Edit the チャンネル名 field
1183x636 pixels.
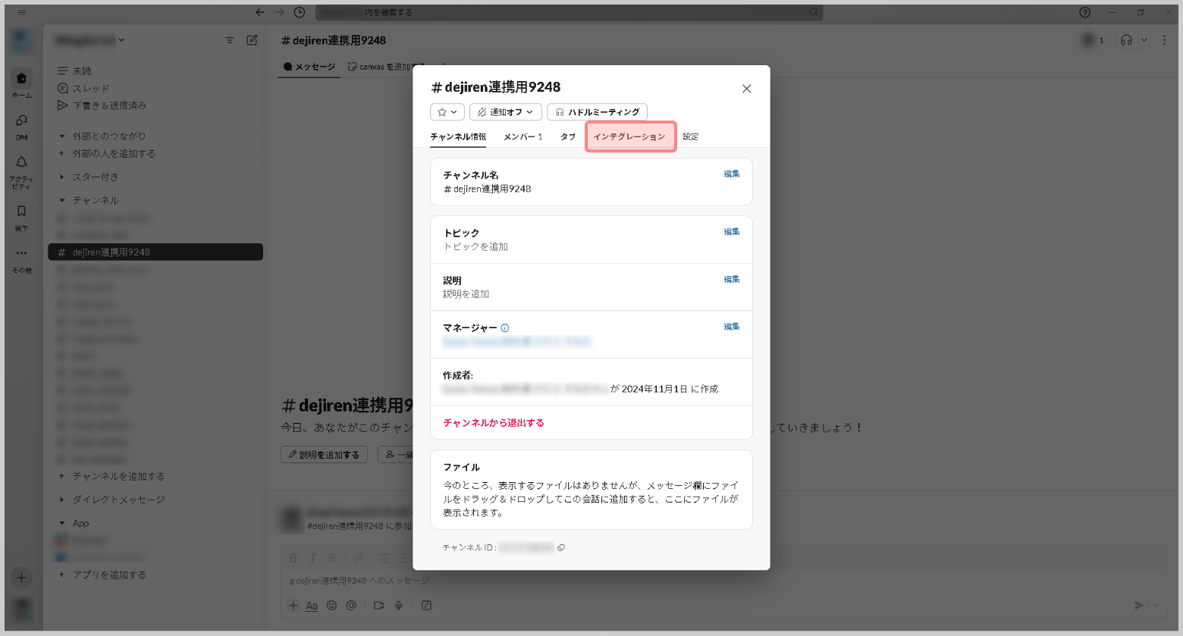tap(732, 174)
